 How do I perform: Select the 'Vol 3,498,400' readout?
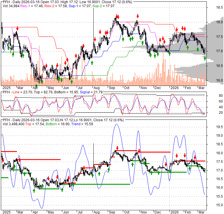[x=13, y=124]
